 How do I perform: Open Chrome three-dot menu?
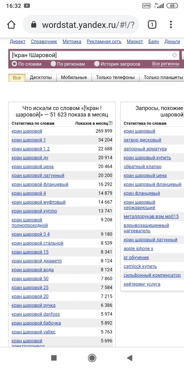click(x=171, y=25)
